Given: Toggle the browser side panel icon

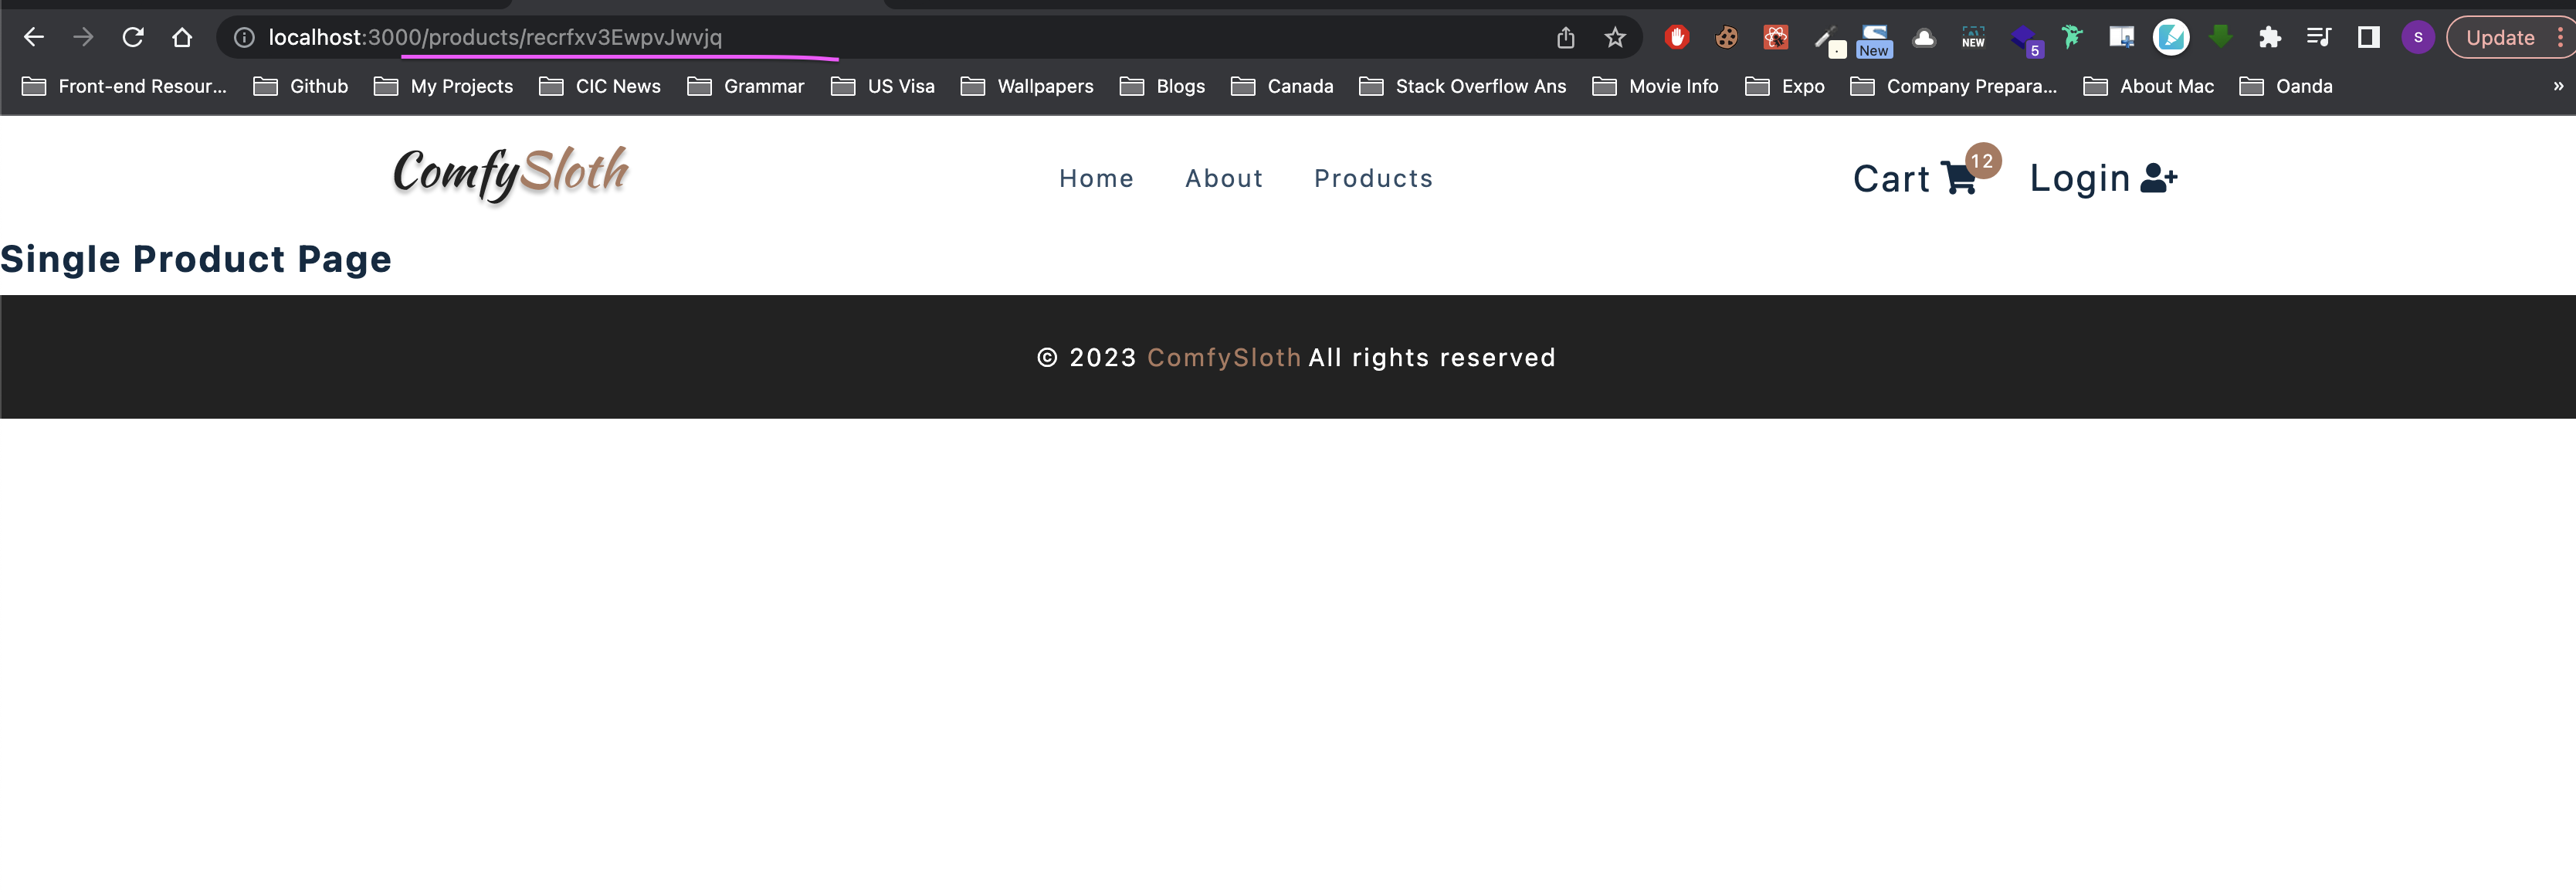Looking at the screenshot, I should (x=2368, y=37).
